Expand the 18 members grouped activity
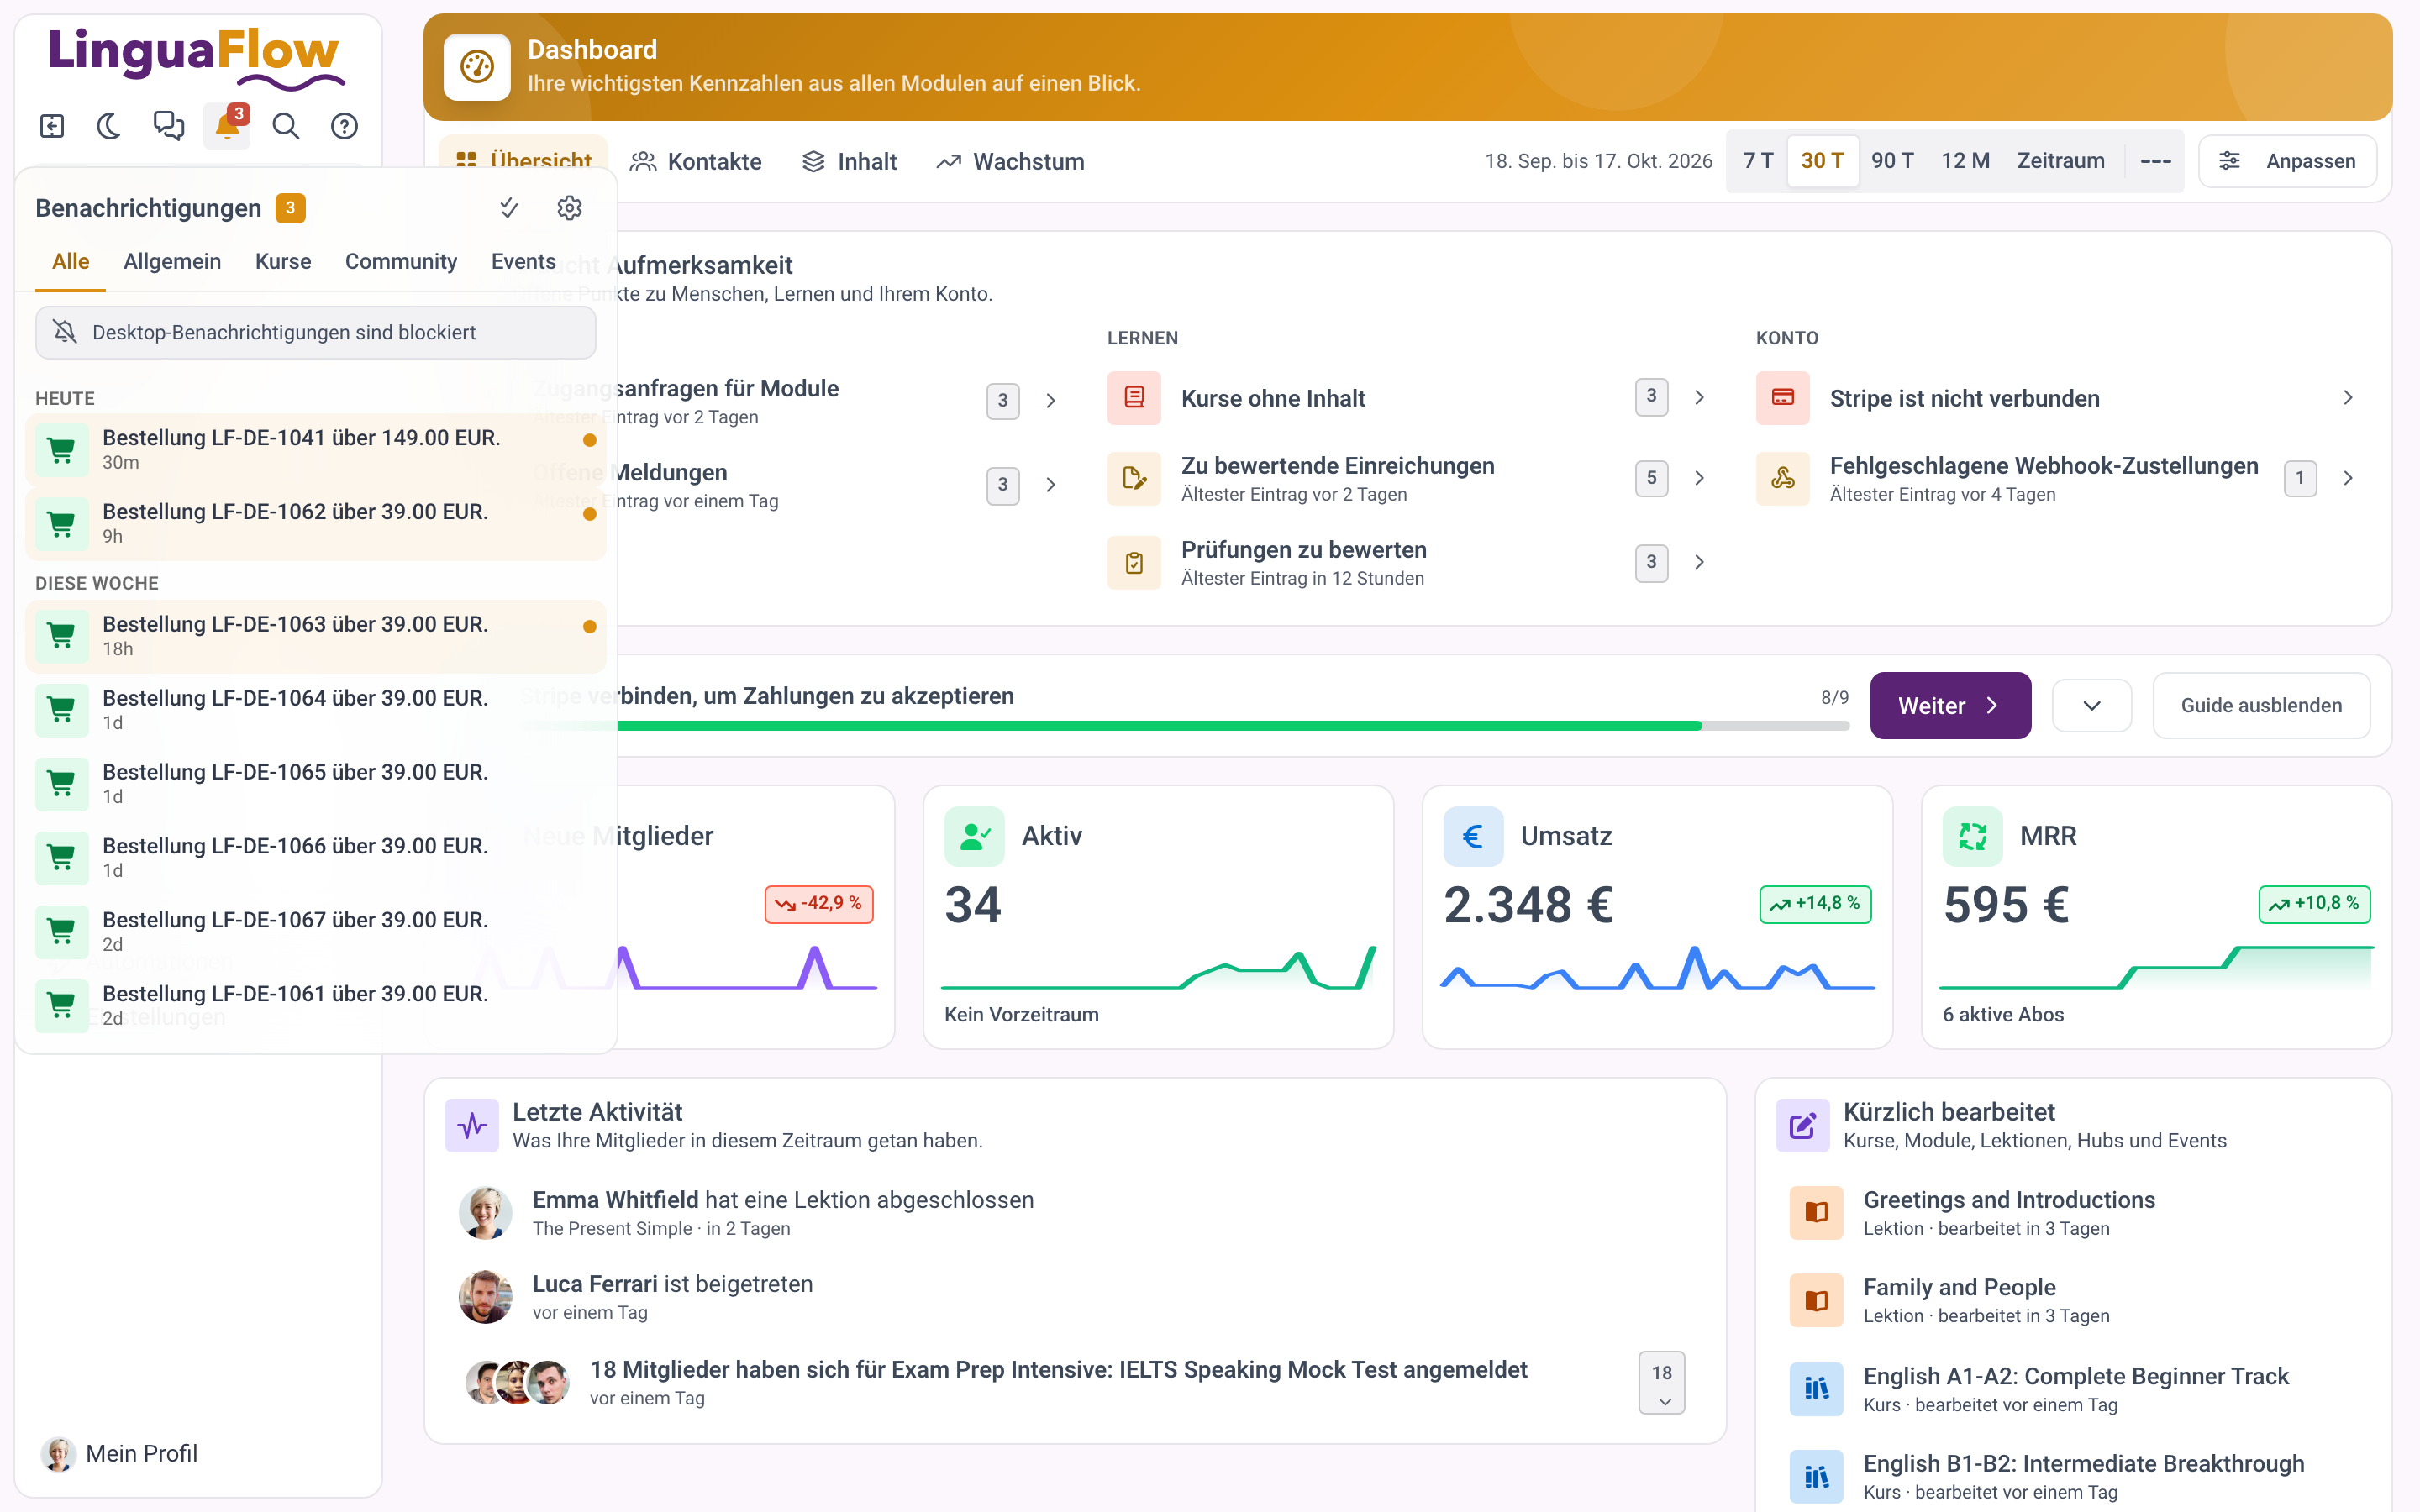This screenshot has height=1512, width=2420. pyautogui.click(x=1661, y=1383)
